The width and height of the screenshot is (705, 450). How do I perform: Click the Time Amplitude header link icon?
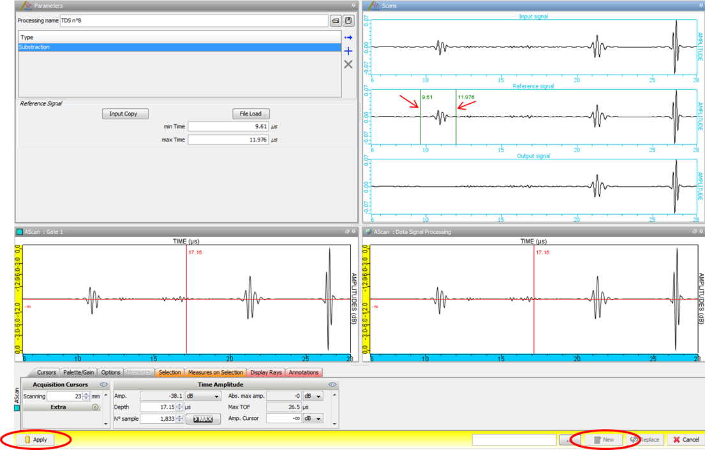pos(332,385)
